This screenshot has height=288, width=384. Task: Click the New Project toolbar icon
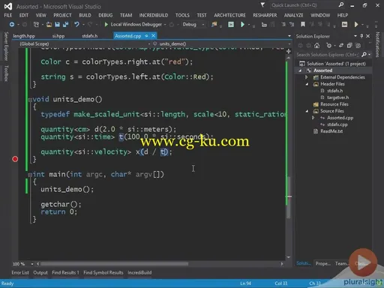pyautogui.click(x=36, y=24)
